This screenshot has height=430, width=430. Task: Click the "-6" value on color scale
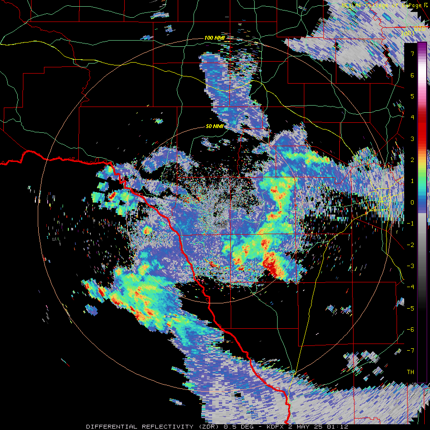tap(410, 330)
